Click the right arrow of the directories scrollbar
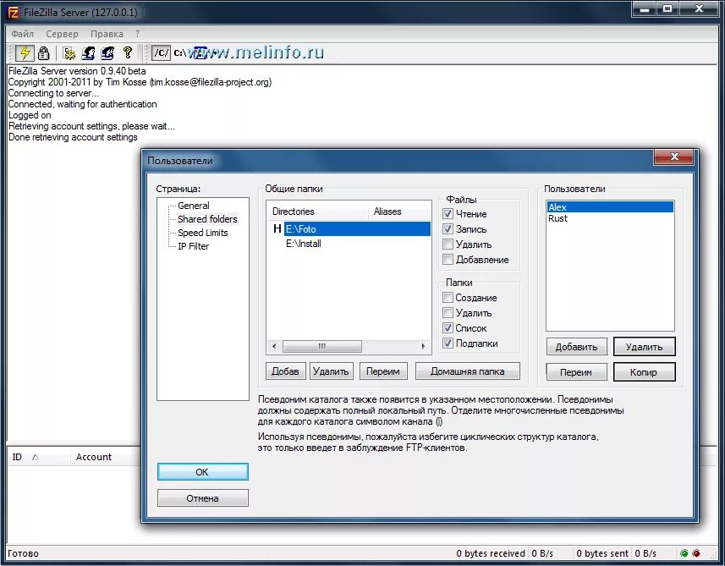725x566 pixels. pos(423,346)
